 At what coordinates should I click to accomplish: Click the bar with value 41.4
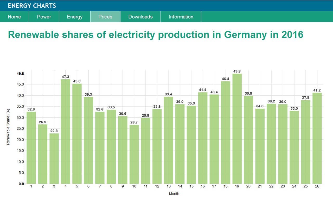click(x=203, y=138)
